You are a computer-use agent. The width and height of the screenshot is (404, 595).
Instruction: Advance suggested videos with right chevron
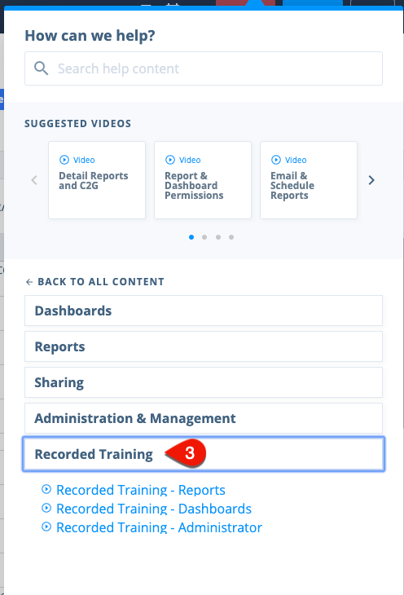371,180
